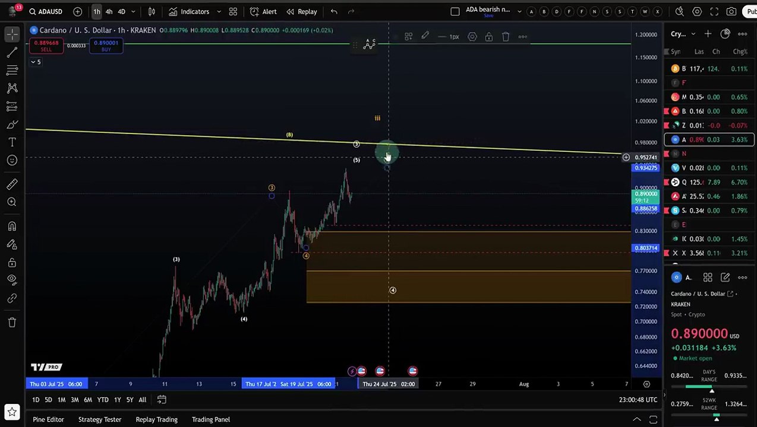Select the YTD date range
This screenshot has height=427, width=757.
(103, 400)
